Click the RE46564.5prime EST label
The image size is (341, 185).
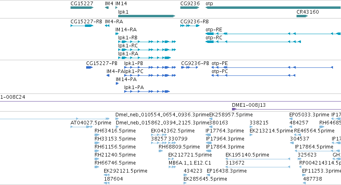pyautogui.click(x=314, y=131)
